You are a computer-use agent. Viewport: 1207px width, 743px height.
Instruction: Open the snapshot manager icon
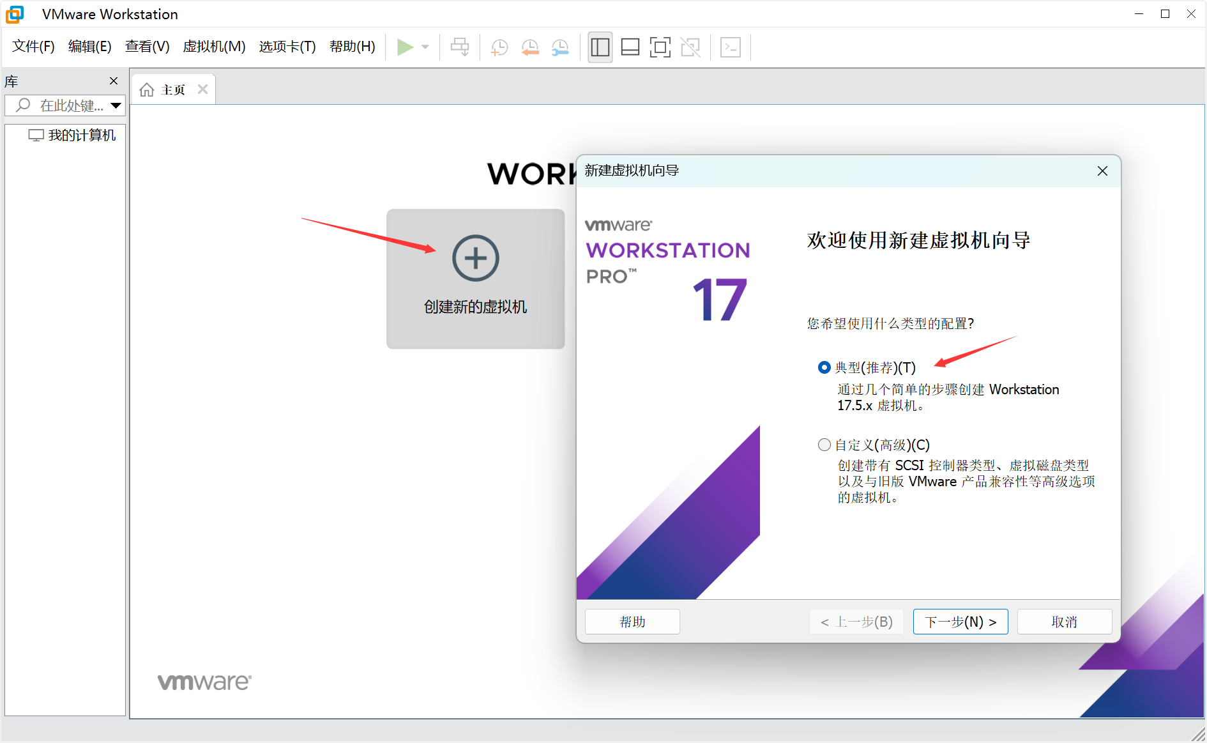click(560, 47)
